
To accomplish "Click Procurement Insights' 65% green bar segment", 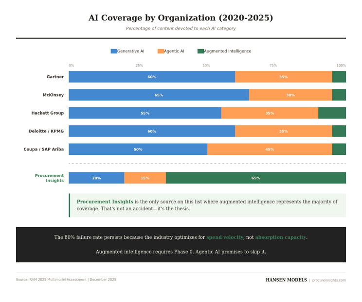I will (x=256, y=178).
